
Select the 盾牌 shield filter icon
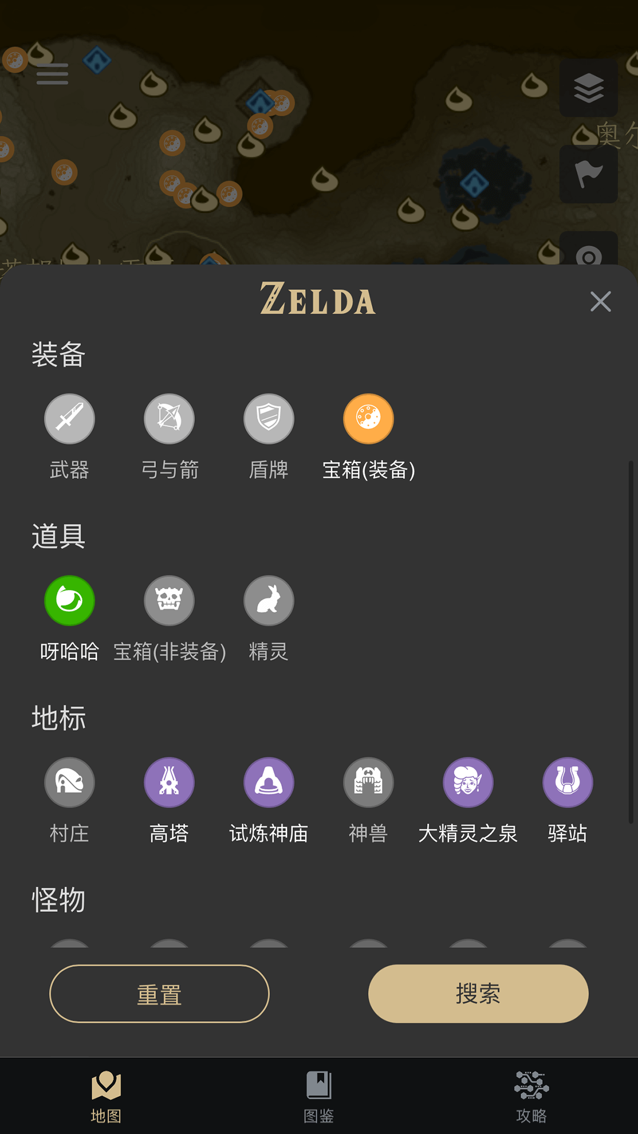click(x=268, y=418)
